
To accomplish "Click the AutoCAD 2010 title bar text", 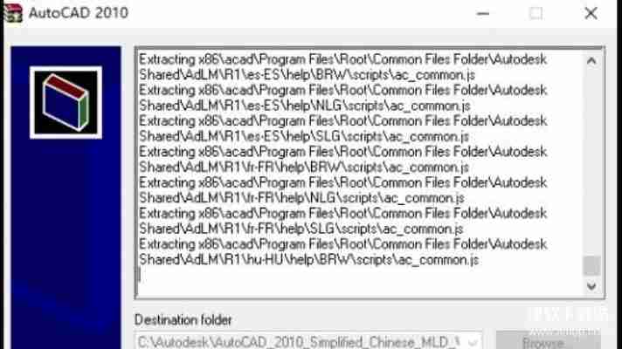I will [78, 13].
